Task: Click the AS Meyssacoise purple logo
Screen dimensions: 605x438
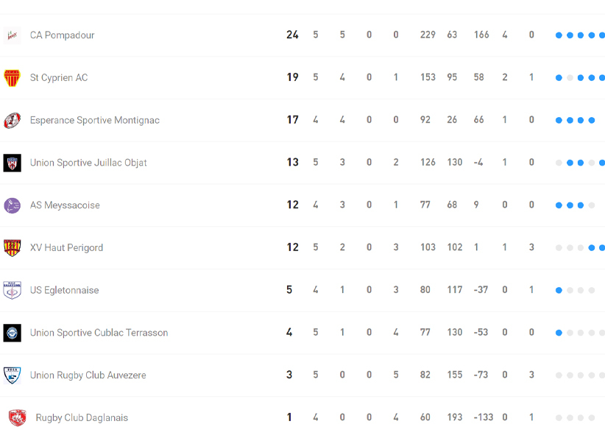Action: [x=12, y=205]
